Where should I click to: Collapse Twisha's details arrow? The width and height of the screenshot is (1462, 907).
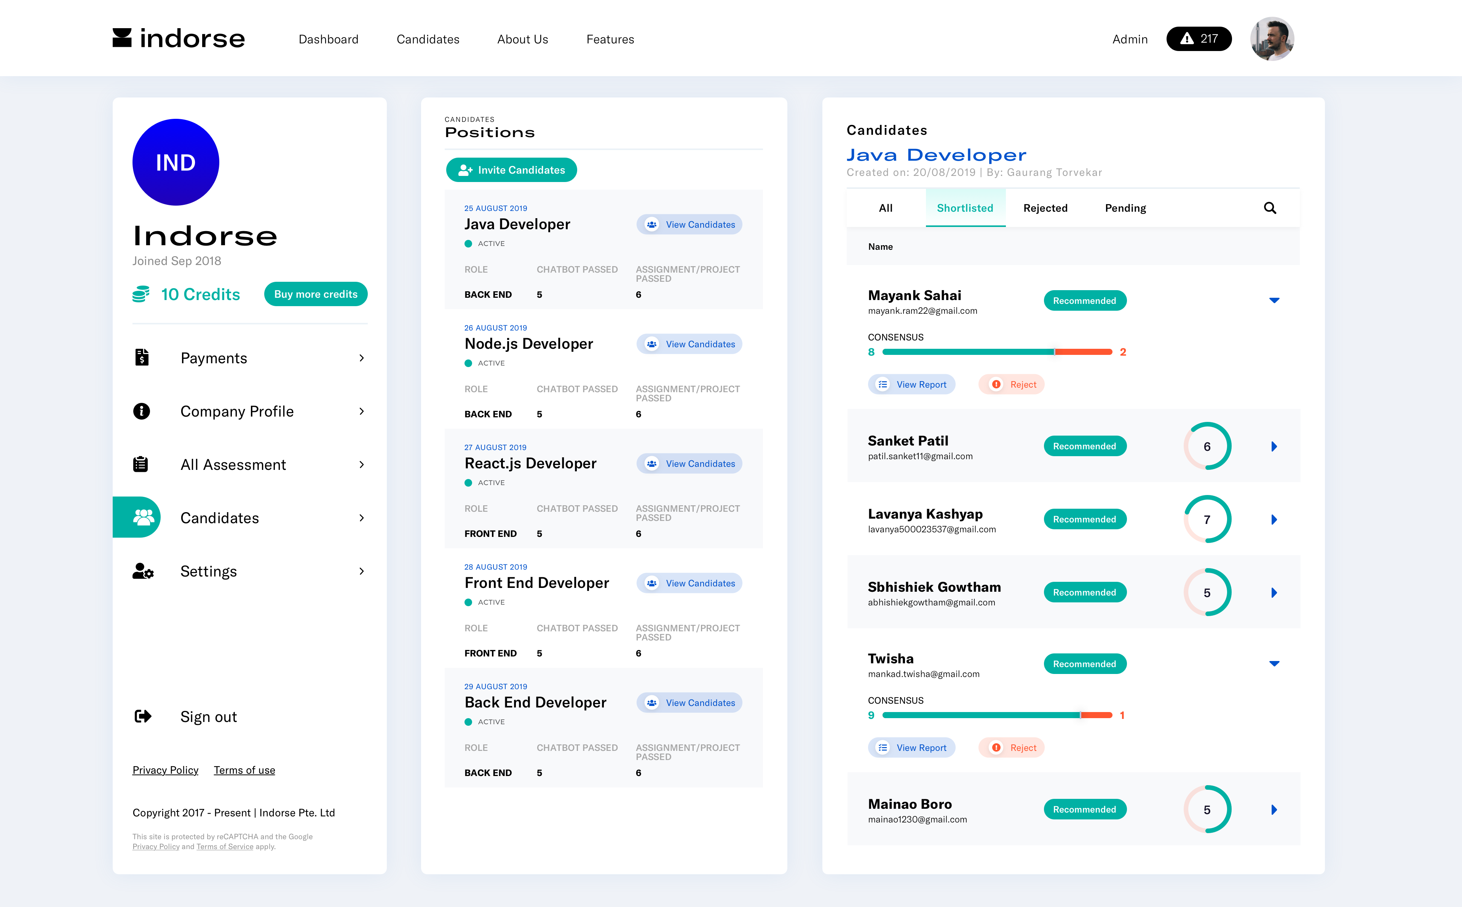tap(1274, 663)
